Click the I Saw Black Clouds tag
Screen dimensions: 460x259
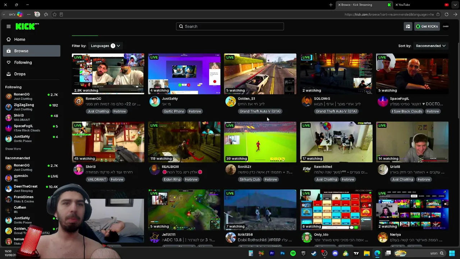point(407,111)
